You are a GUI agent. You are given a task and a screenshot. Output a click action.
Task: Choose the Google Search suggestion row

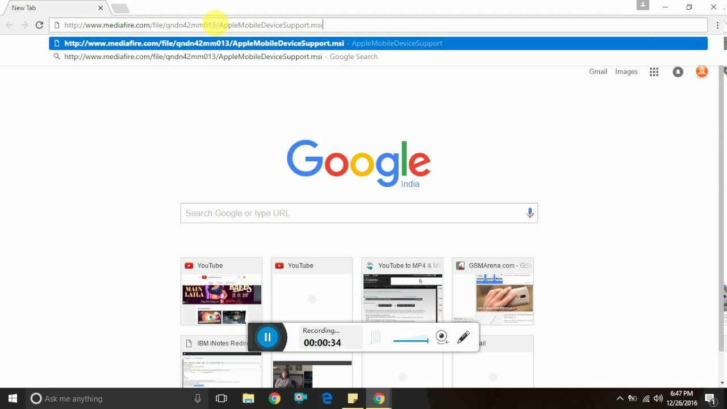tap(378, 57)
